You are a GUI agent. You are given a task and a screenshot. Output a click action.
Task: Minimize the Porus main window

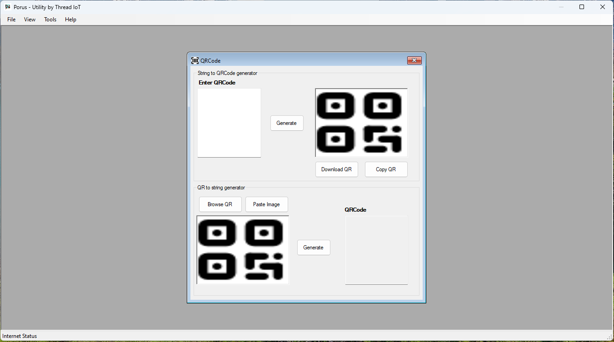pyautogui.click(x=560, y=7)
